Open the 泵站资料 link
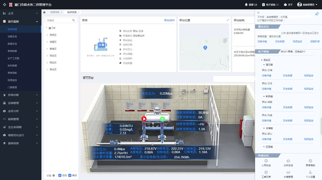This screenshot has width=322, height=180. click(169, 20)
